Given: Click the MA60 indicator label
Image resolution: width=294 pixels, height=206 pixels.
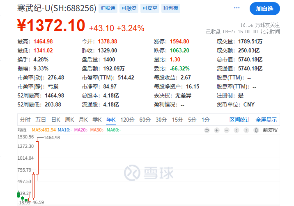Looking at the screenshot, I should (x=114, y=130).
